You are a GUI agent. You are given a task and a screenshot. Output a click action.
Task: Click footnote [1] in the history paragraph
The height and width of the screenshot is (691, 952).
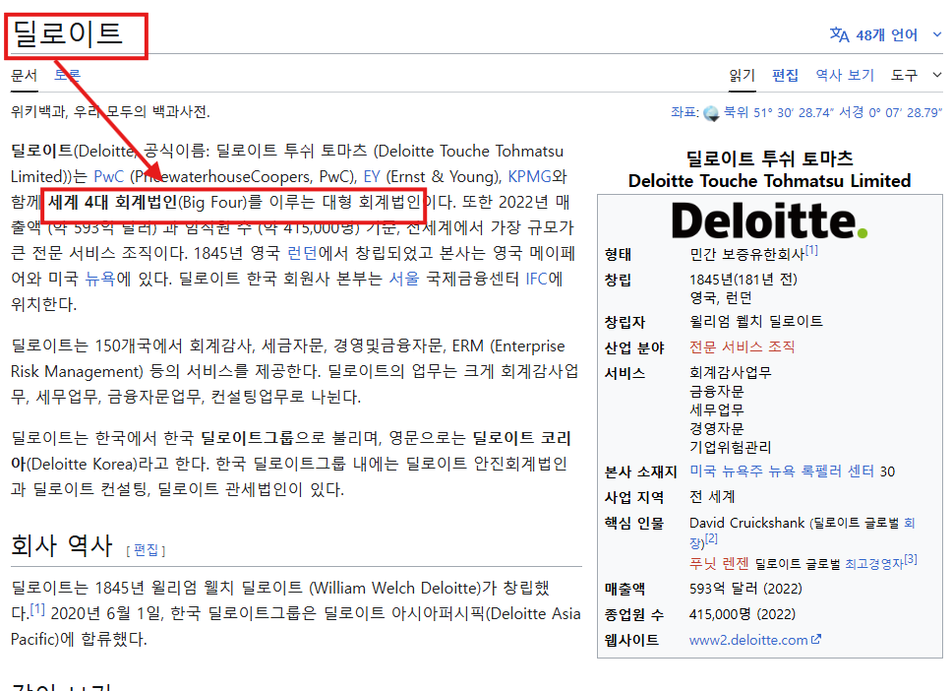[x=37, y=609]
